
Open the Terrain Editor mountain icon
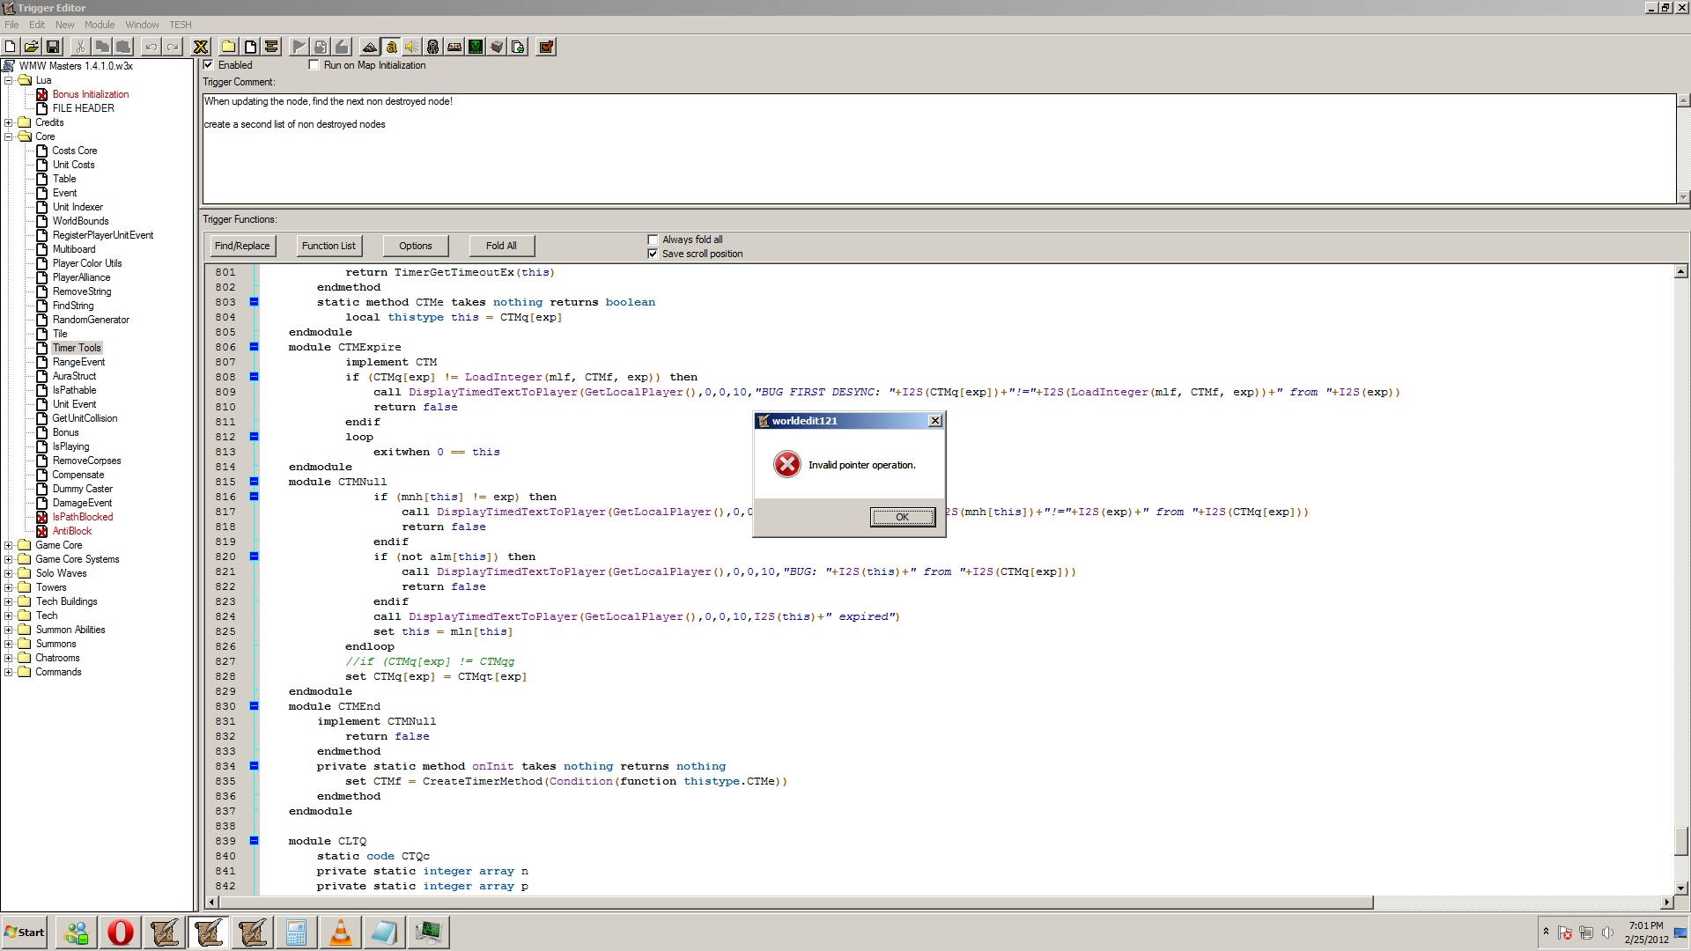tap(370, 47)
